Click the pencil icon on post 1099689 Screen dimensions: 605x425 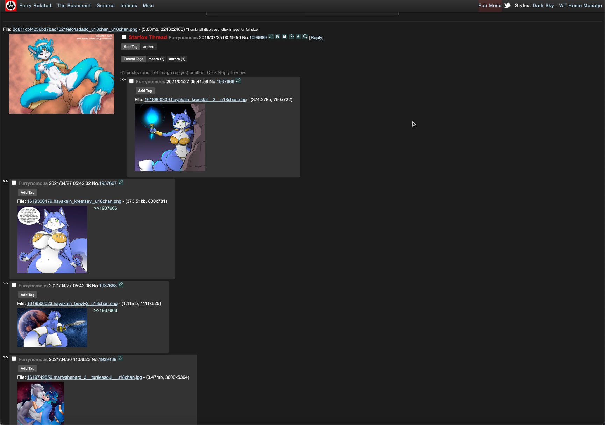coord(271,37)
